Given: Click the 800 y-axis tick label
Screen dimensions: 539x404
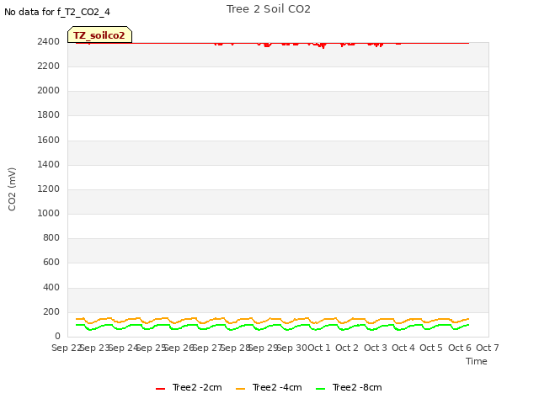Looking at the screenshot, I should point(51,237).
